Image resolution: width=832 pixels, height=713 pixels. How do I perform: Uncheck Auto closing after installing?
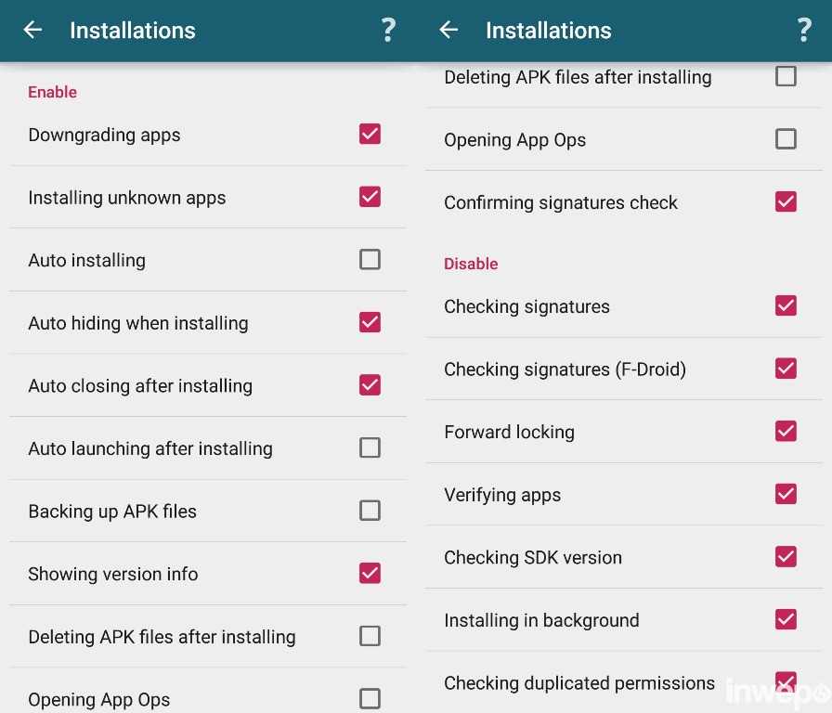pyautogui.click(x=370, y=384)
